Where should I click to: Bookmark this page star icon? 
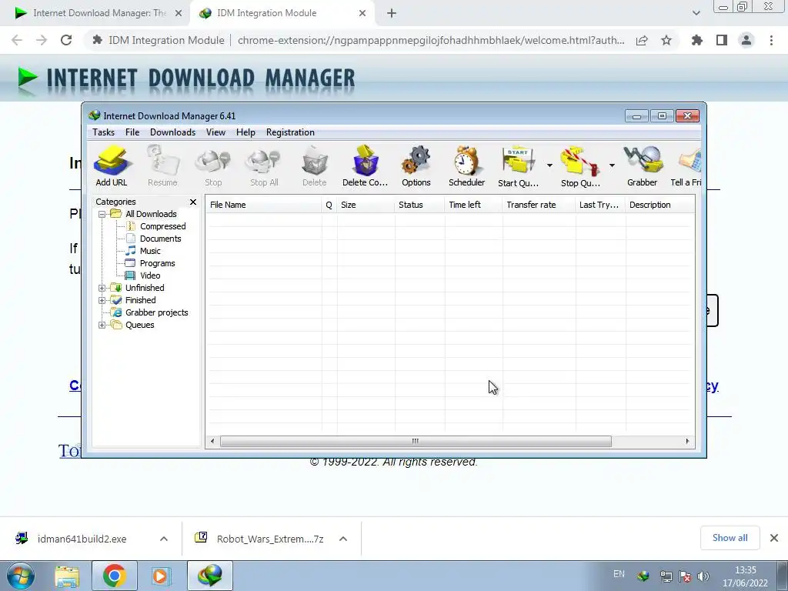click(x=666, y=40)
